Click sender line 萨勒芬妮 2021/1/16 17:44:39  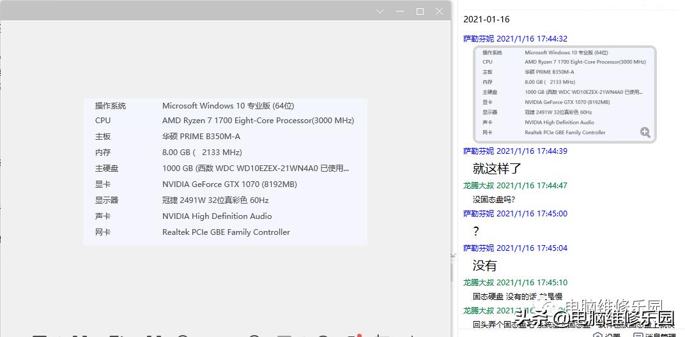515,151
